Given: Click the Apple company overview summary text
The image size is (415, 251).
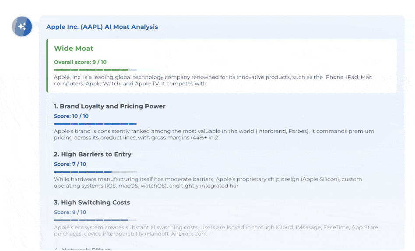Looking at the screenshot, I should click(x=213, y=80).
